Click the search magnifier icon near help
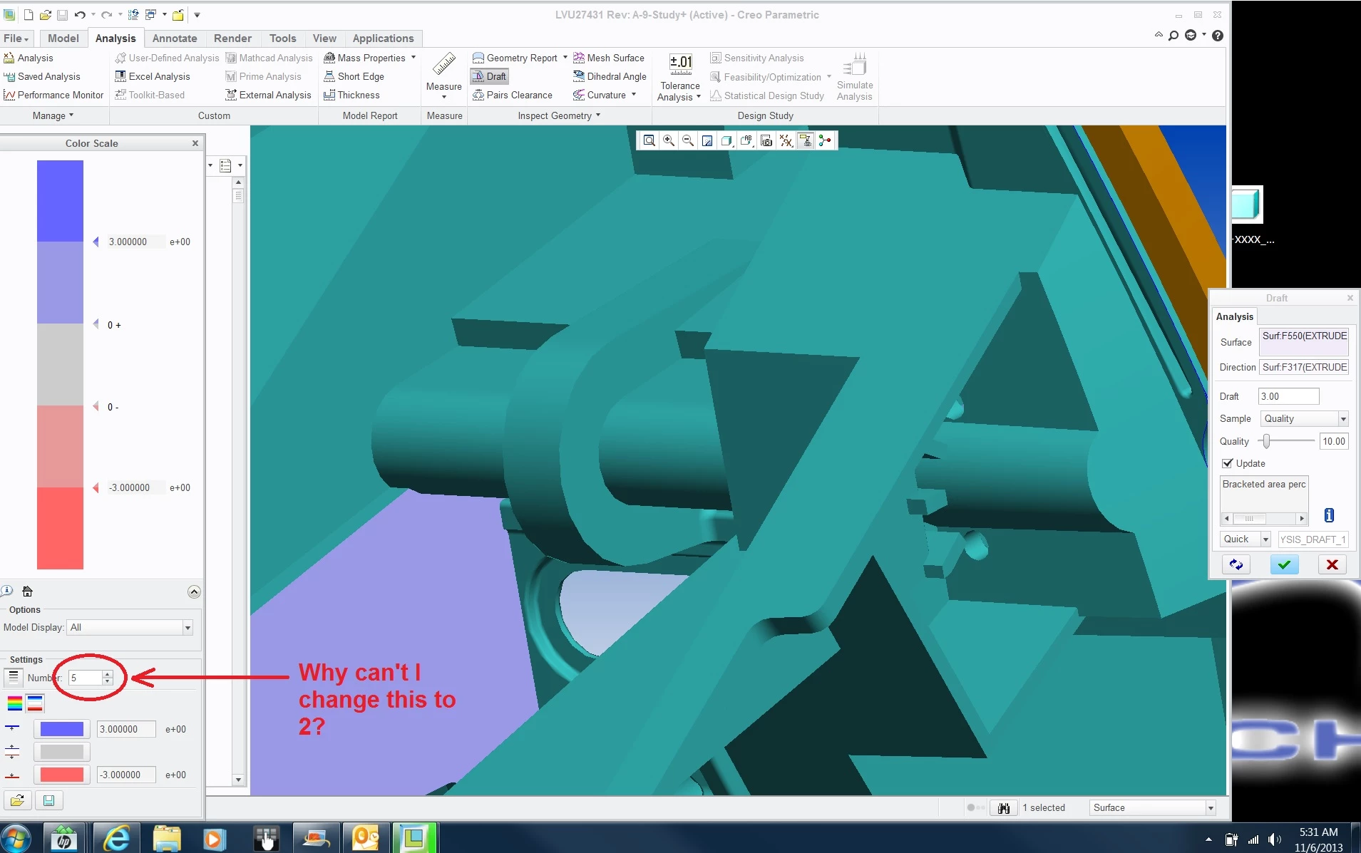The width and height of the screenshot is (1361, 853). click(x=1173, y=35)
